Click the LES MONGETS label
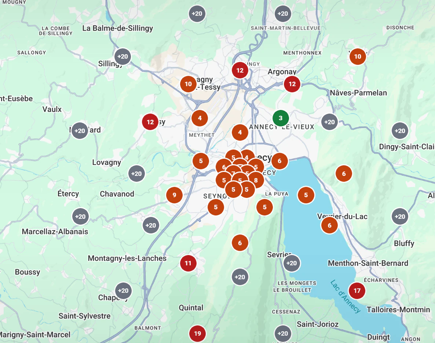The width and height of the screenshot is (435, 343). (x=297, y=283)
